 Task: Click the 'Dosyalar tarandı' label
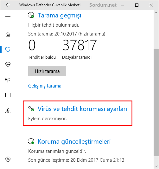pyautogui.click(x=77, y=57)
